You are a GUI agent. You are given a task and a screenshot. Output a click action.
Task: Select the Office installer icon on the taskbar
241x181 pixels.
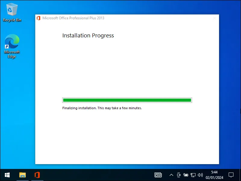click(x=37, y=175)
